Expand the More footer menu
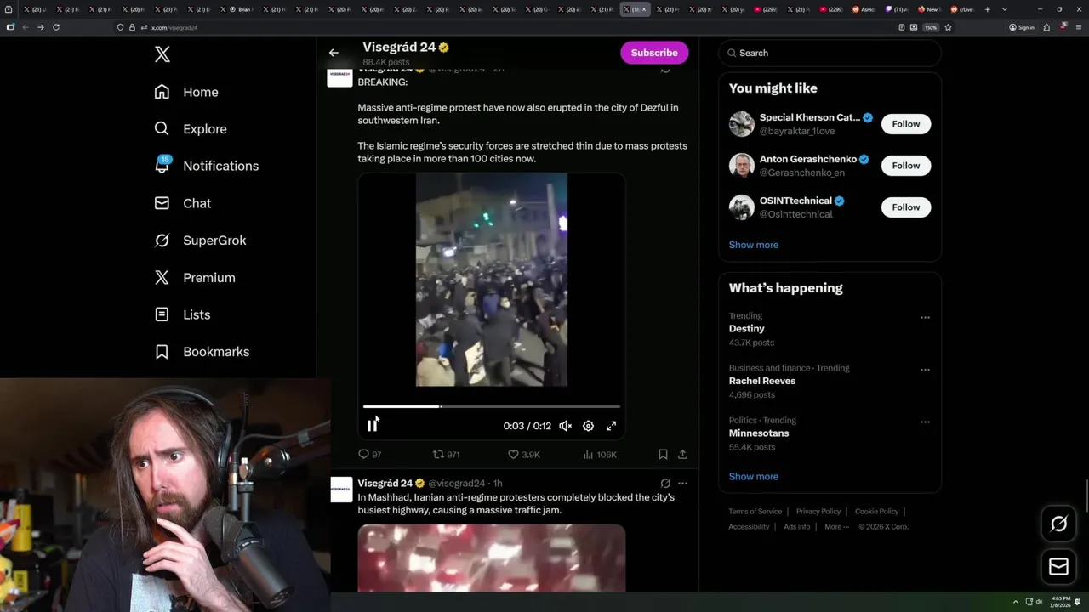Image resolution: width=1089 pixels, height=612 pixels. [835, 527]
